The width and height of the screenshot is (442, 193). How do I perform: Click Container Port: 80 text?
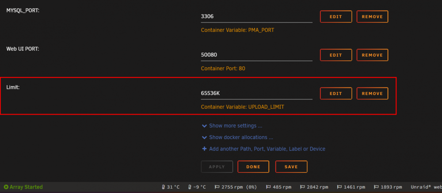point(223,68)
